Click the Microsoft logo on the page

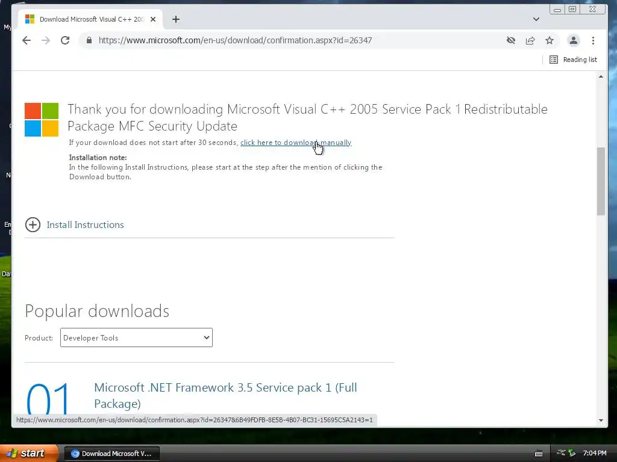coord(42,120)
